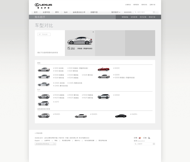Select the black LS600hL thumbnail
The width and height of the screenshot is (190, 162).
click(x=121, y=116)
